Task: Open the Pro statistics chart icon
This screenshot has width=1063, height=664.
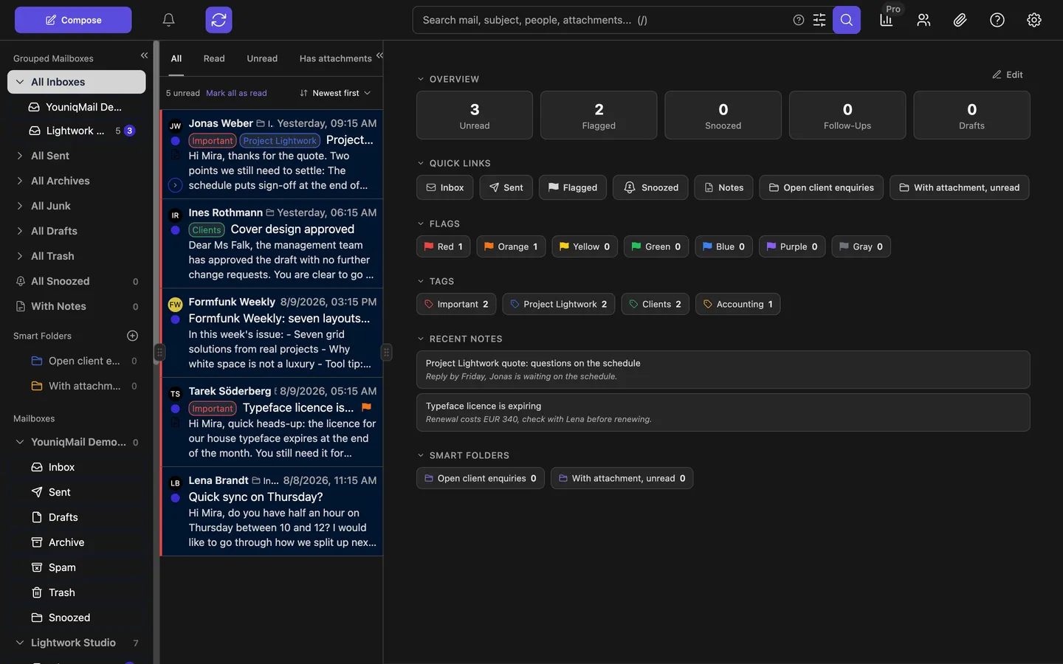Action: (x=887, y=20)
